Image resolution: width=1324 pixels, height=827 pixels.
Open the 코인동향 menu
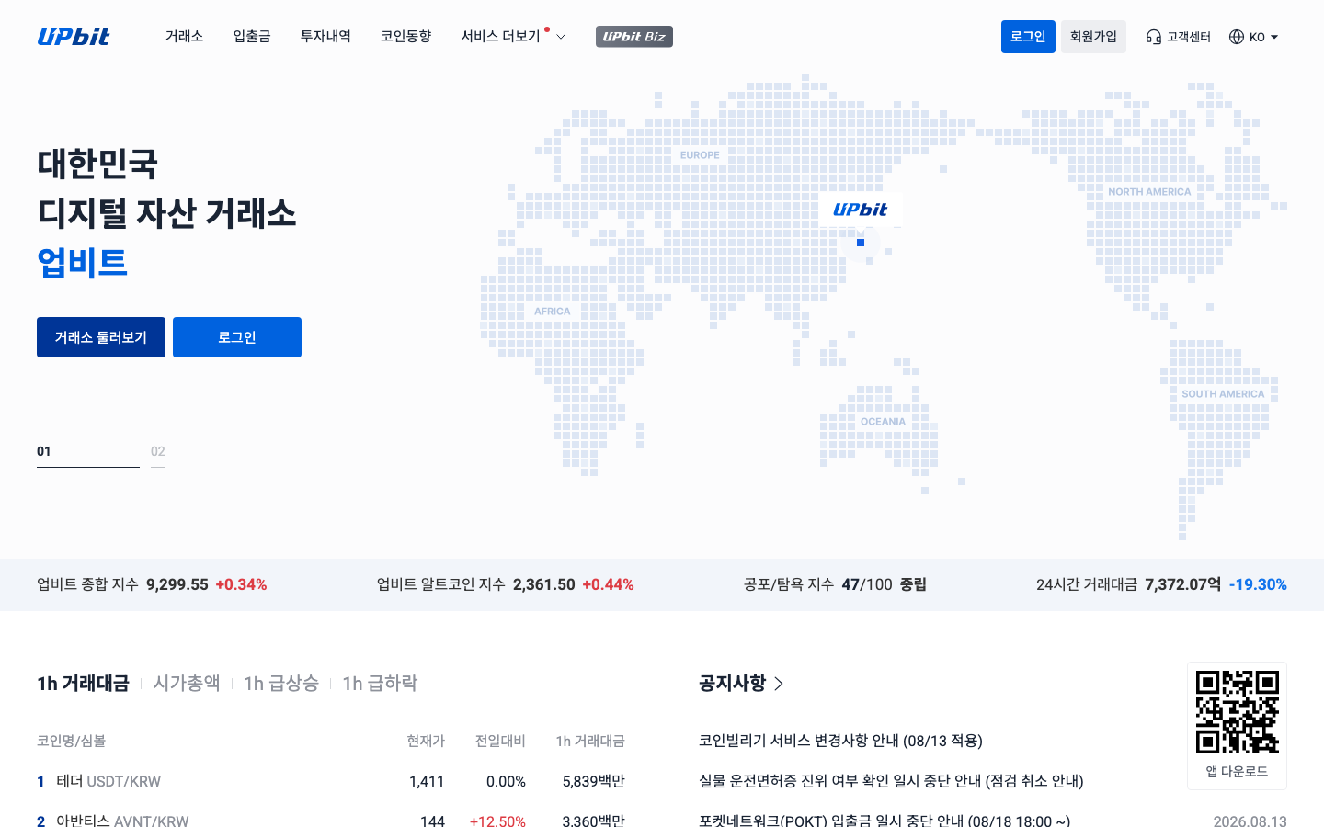[406, 37]
